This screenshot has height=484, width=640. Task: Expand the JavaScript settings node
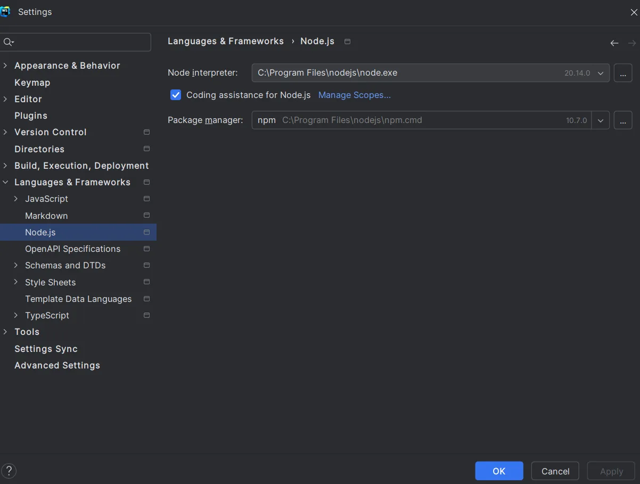(16, 199)
